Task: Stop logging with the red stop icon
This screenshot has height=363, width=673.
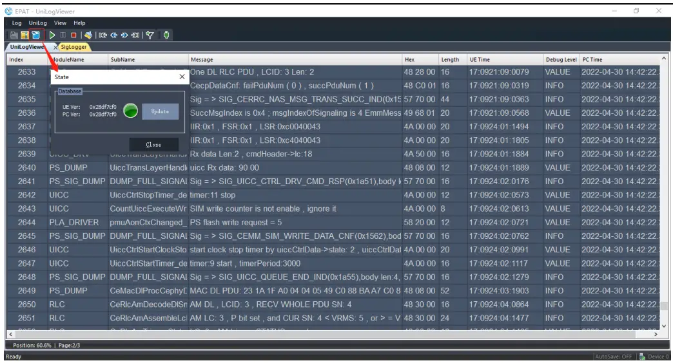Action: [x=74, y=35]
